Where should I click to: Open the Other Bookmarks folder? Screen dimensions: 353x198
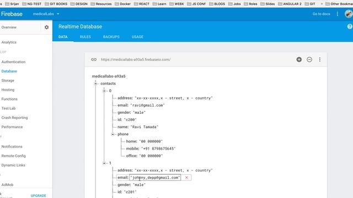point(339,4)
